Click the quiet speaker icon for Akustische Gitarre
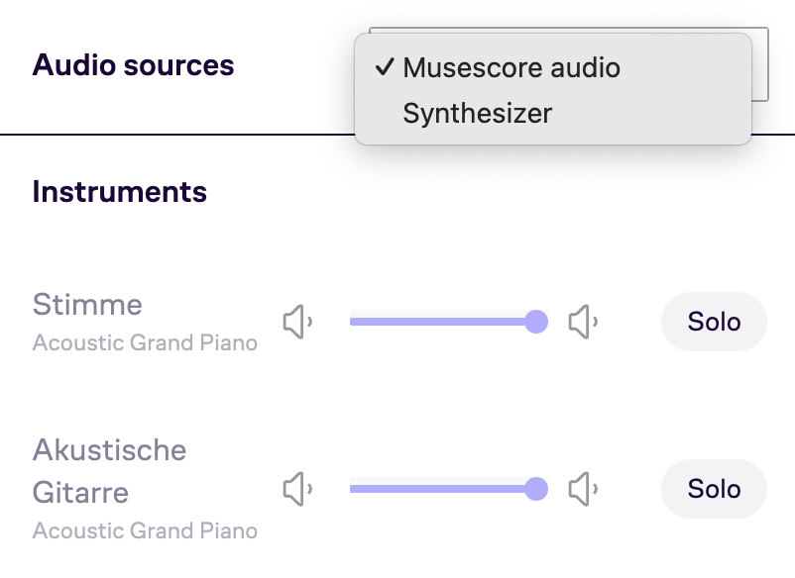 (297, 489)
